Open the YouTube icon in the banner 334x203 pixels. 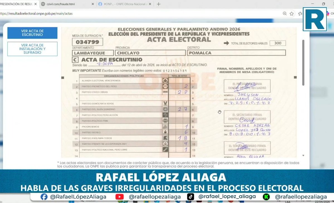[120, 196]
